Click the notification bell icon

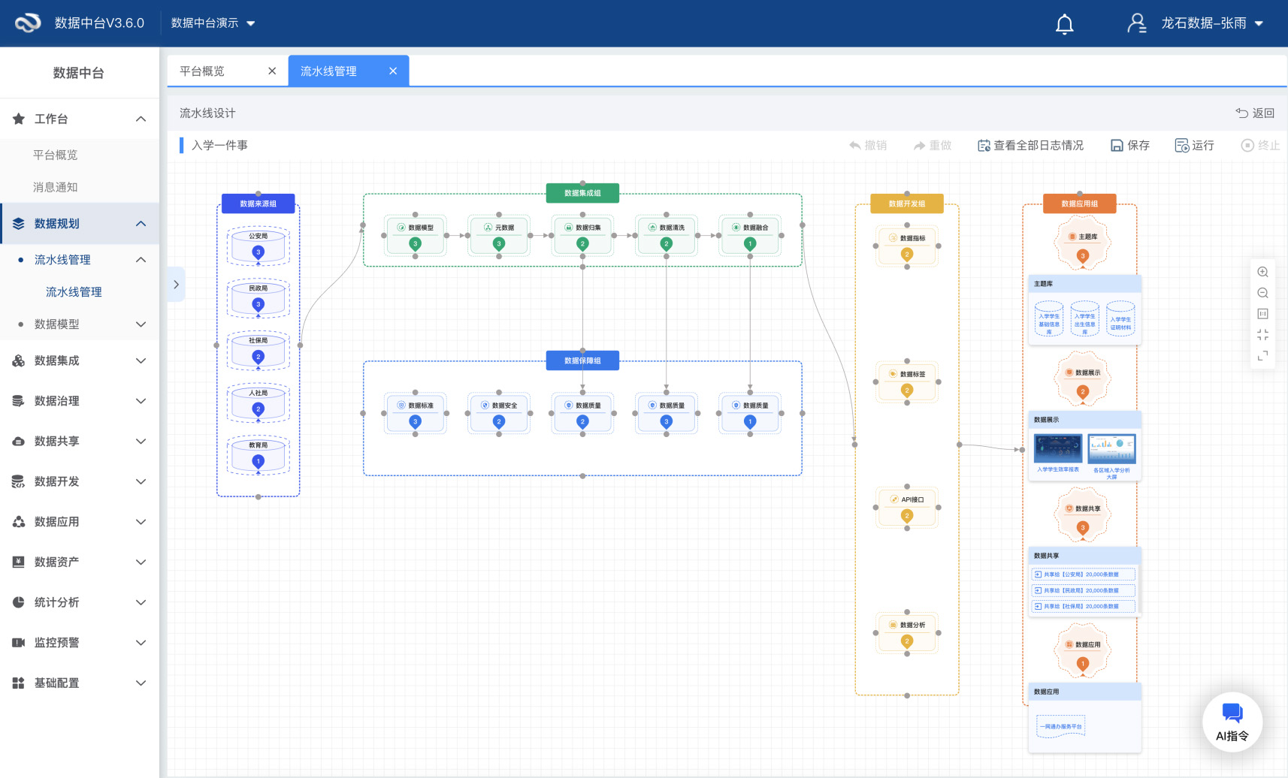[1064, 24]
